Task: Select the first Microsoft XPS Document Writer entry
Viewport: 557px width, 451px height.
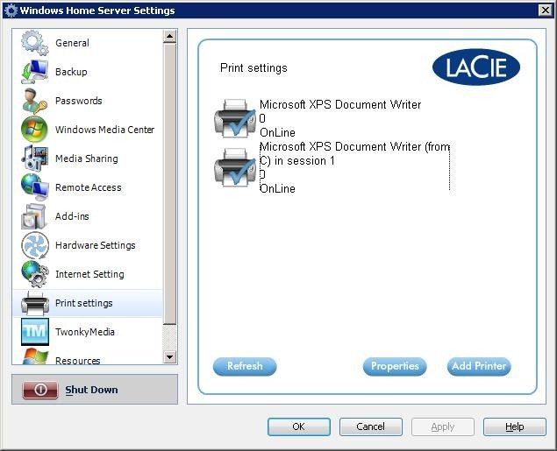Action: (x=340, y=104)
